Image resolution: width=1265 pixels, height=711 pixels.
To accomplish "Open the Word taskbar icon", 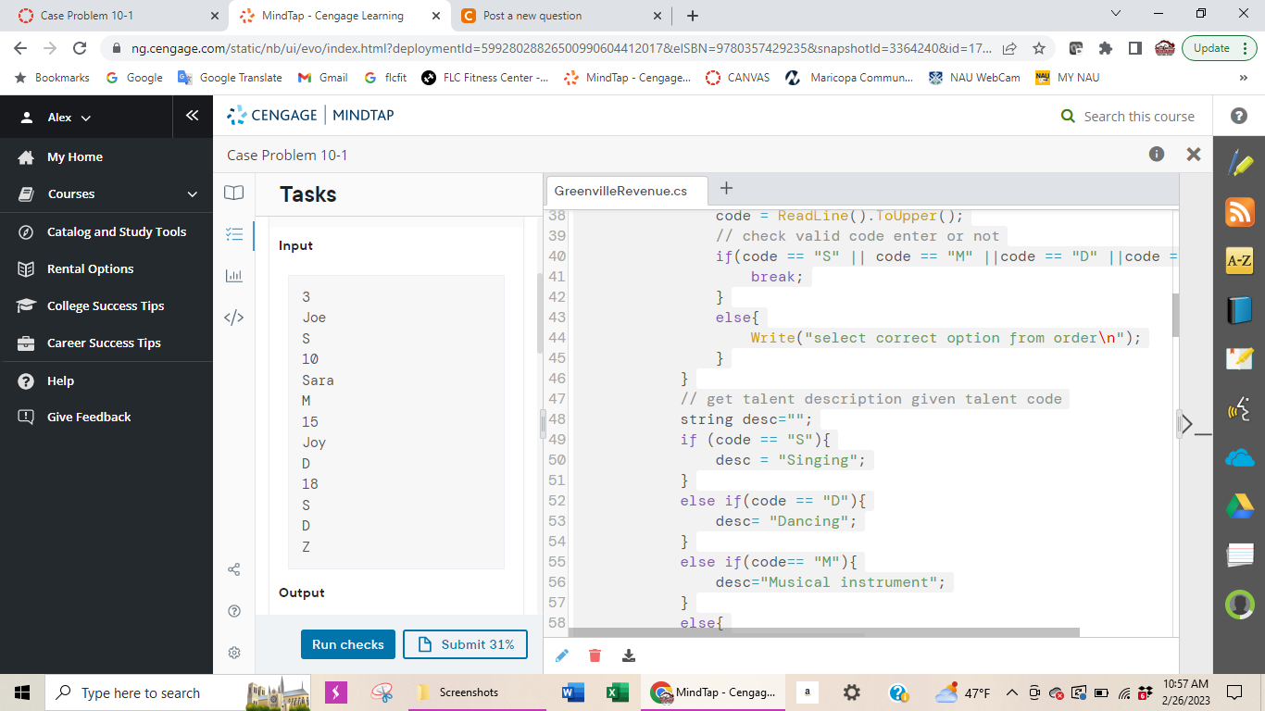I will [573, 692].
